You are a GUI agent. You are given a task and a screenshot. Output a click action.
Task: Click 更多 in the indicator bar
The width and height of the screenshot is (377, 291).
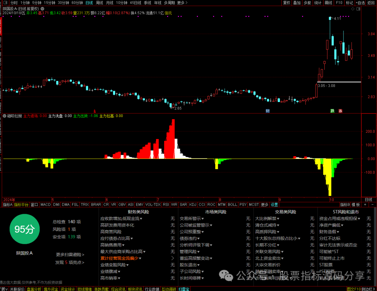tap(265, 205)
